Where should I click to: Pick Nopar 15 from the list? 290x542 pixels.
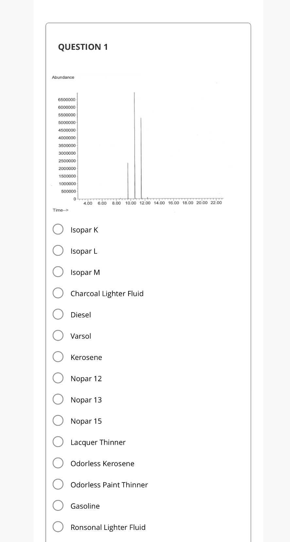coord(58,421)
